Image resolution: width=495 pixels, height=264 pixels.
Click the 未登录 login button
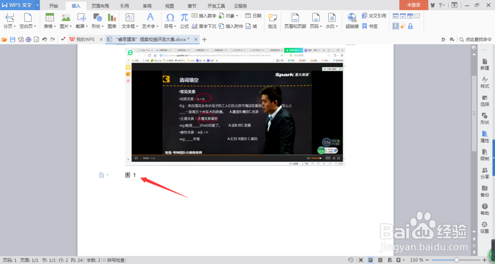pyautogui.click(x=413, y=5)
